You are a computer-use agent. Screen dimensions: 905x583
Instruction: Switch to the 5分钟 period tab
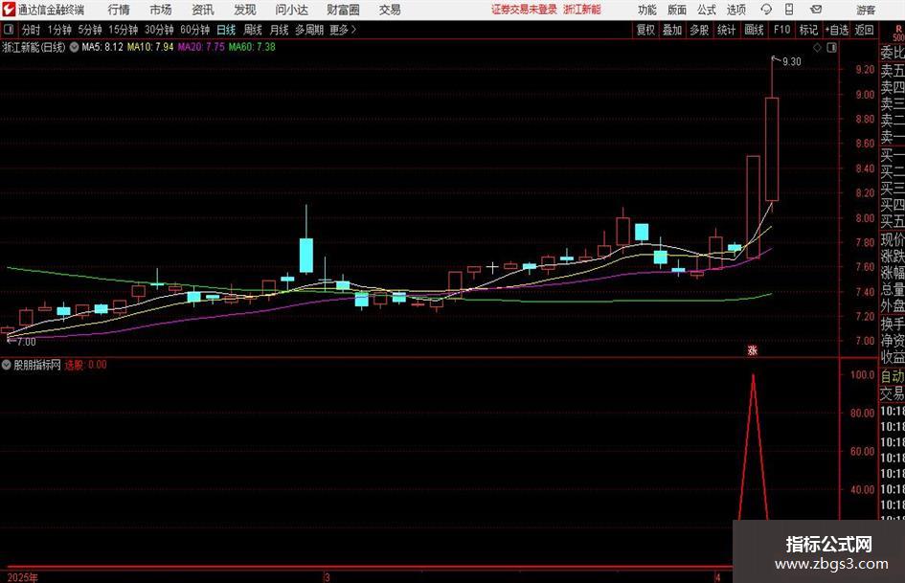pos(90,30)
